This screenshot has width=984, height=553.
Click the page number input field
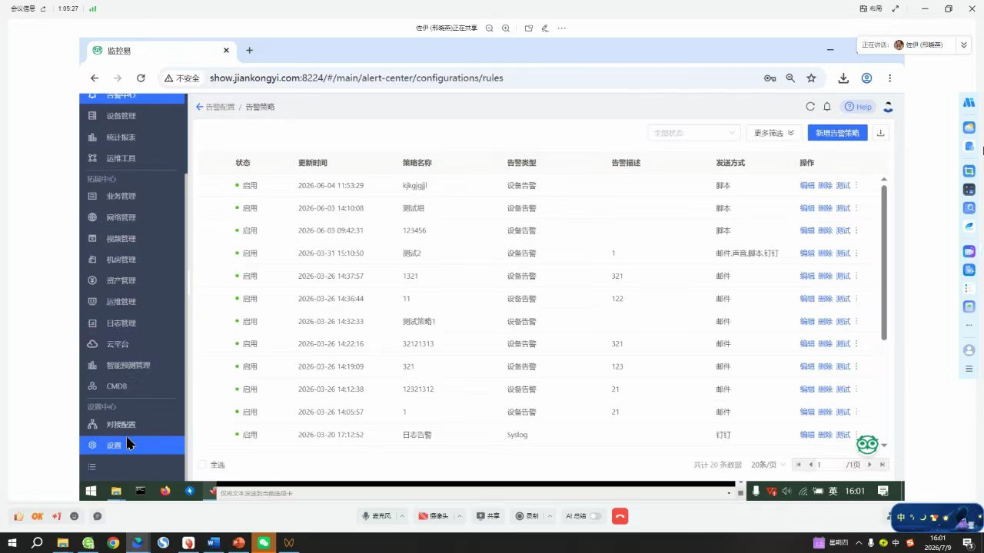click(x=829, y=465)
